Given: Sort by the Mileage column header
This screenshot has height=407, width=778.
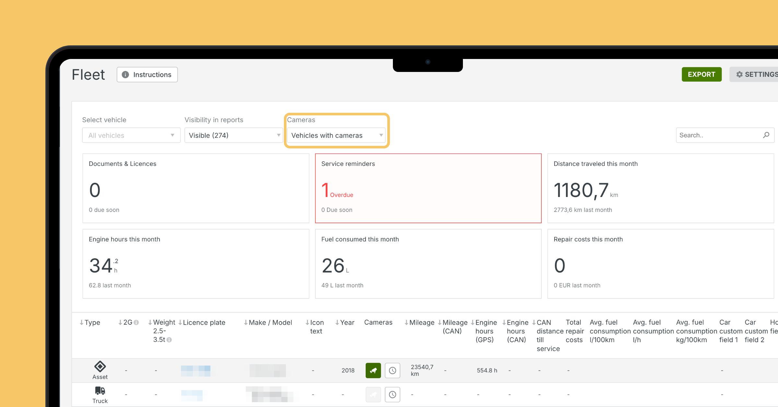Looking at the screenshot, I should (x=419, y=322).
